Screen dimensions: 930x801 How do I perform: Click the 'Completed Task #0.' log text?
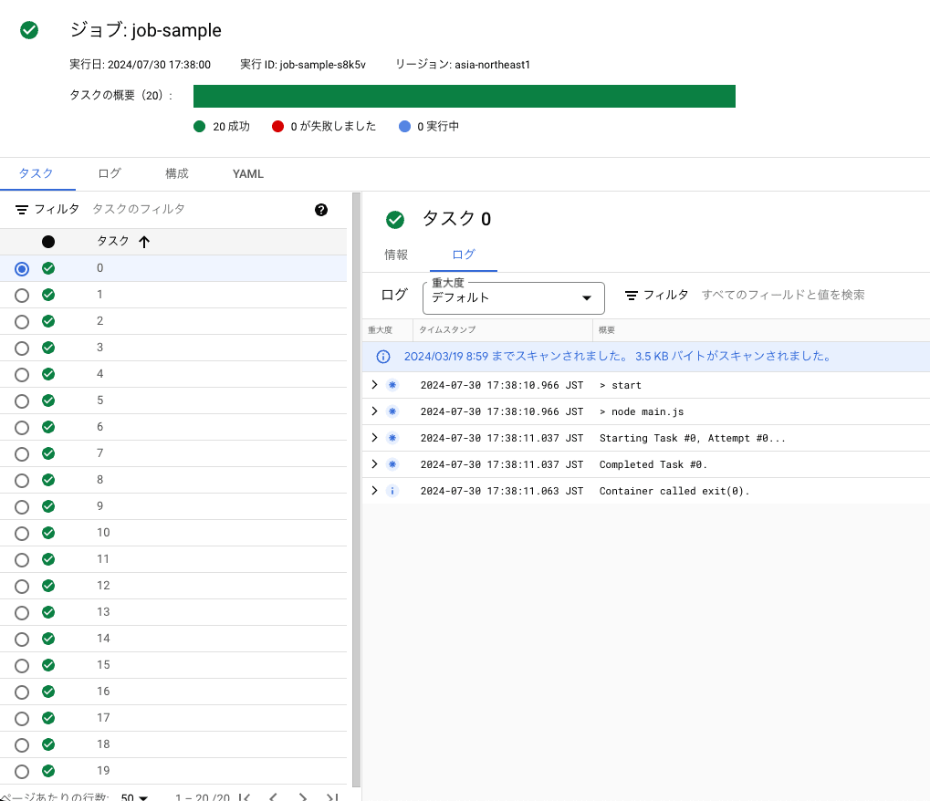pos(653,464)
